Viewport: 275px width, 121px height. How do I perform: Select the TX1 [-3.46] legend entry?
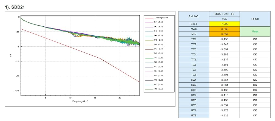154,22
